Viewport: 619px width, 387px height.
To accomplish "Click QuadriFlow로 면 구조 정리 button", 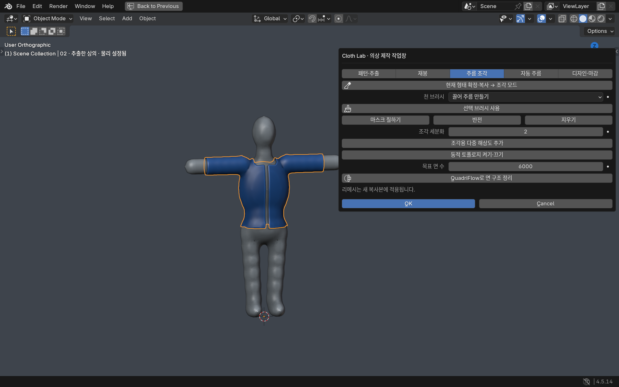I will pos(477,178).
